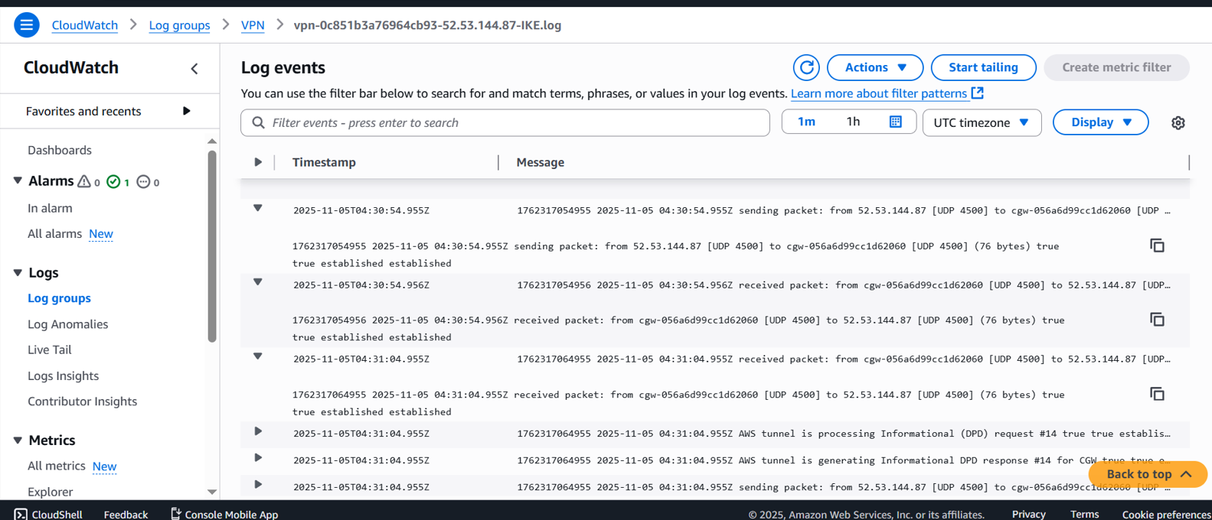The height and width of the screenshot is (520, 1212).
Task: Open Console Mobile App link
Action: tap(224, 514)
